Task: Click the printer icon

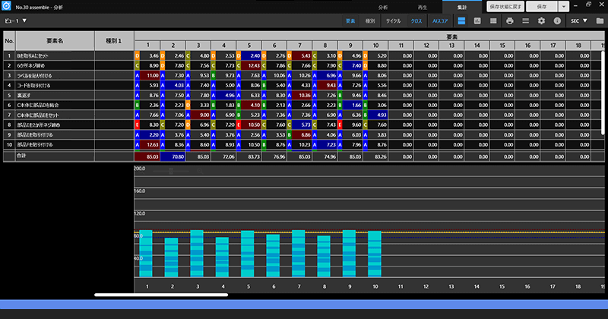Action: pos(510,21)
